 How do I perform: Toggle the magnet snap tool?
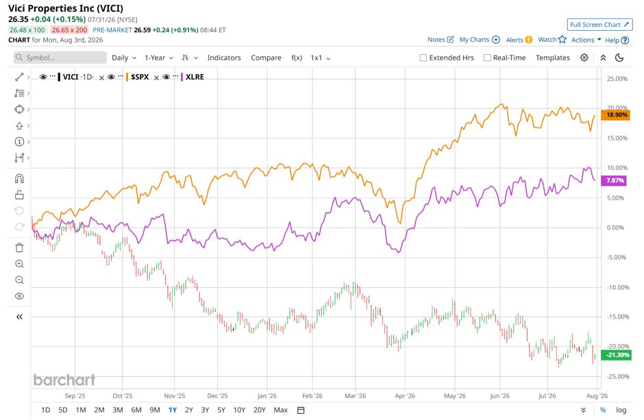click(x=19, y=179)
